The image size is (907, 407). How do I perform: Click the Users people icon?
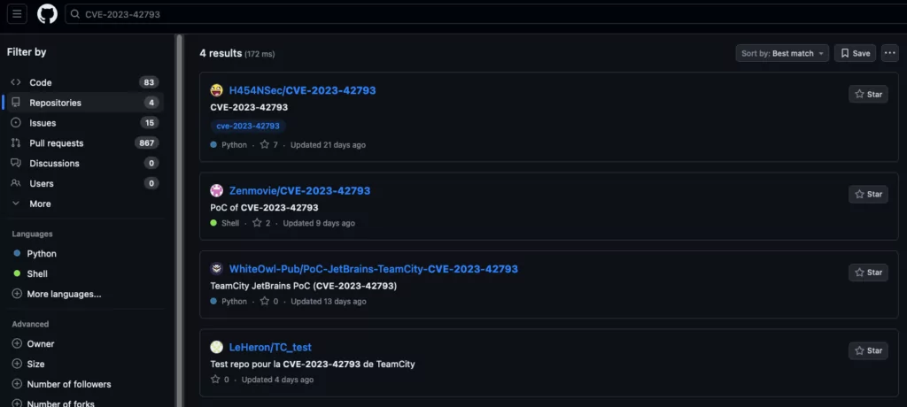point(16,184)
